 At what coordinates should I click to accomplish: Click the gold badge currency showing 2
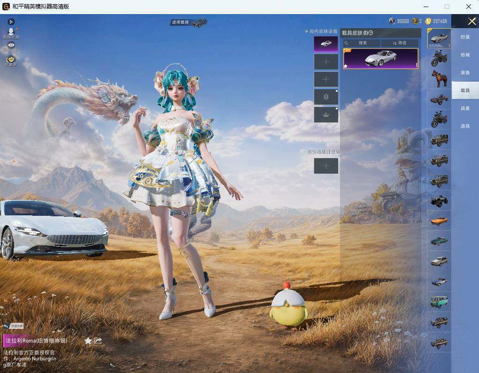(415, 21)
